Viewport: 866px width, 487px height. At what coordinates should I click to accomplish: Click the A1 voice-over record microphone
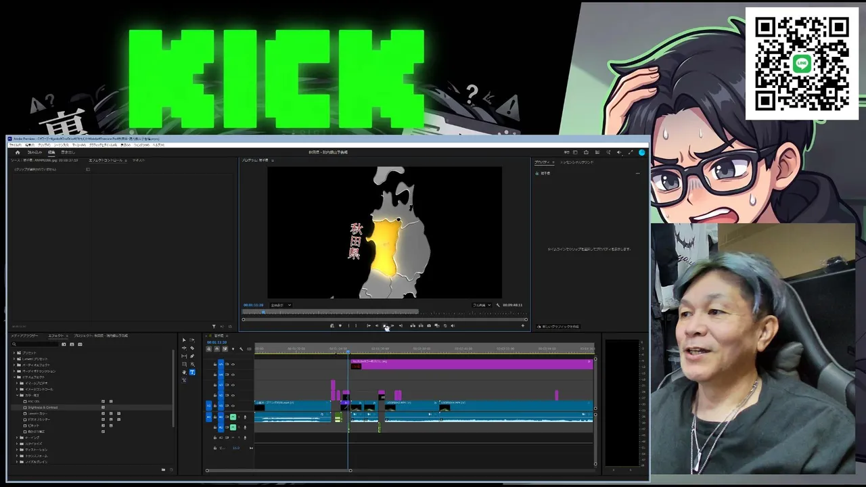click(245, 417)
